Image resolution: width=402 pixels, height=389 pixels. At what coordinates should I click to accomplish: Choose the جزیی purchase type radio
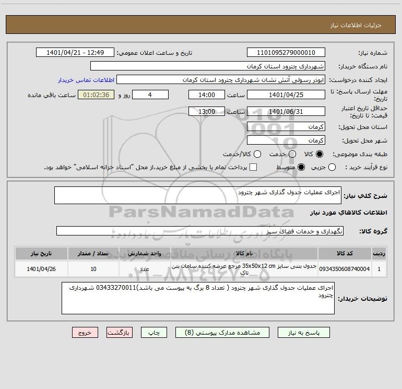tap(332, 168)
